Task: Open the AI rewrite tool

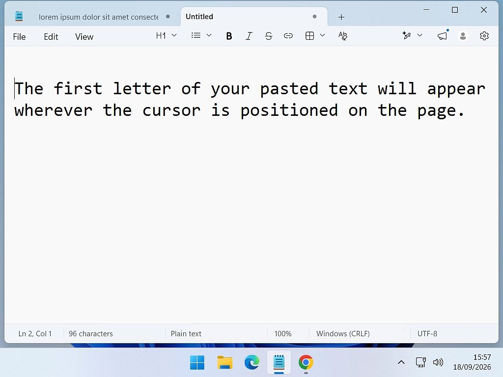Action: (406, 35)
